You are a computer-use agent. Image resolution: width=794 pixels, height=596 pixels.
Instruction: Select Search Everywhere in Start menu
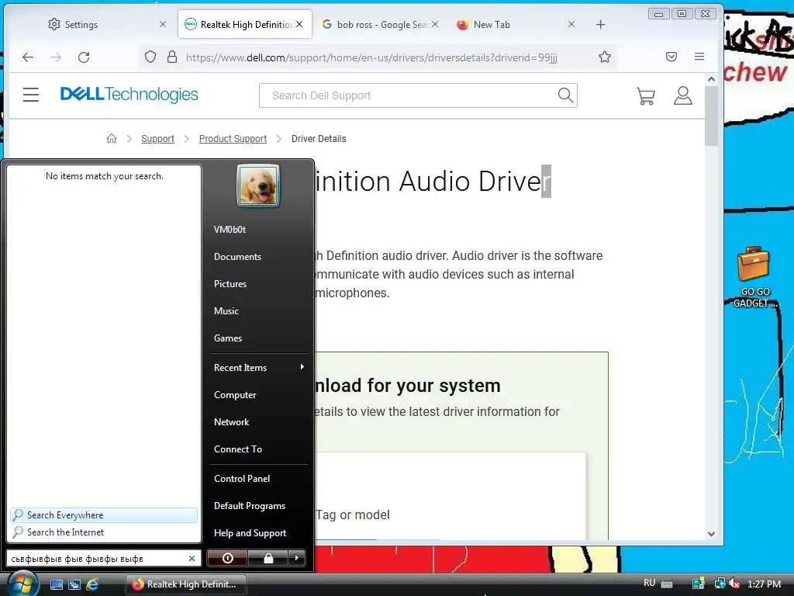pyautogui.click(x=104, y=515)
